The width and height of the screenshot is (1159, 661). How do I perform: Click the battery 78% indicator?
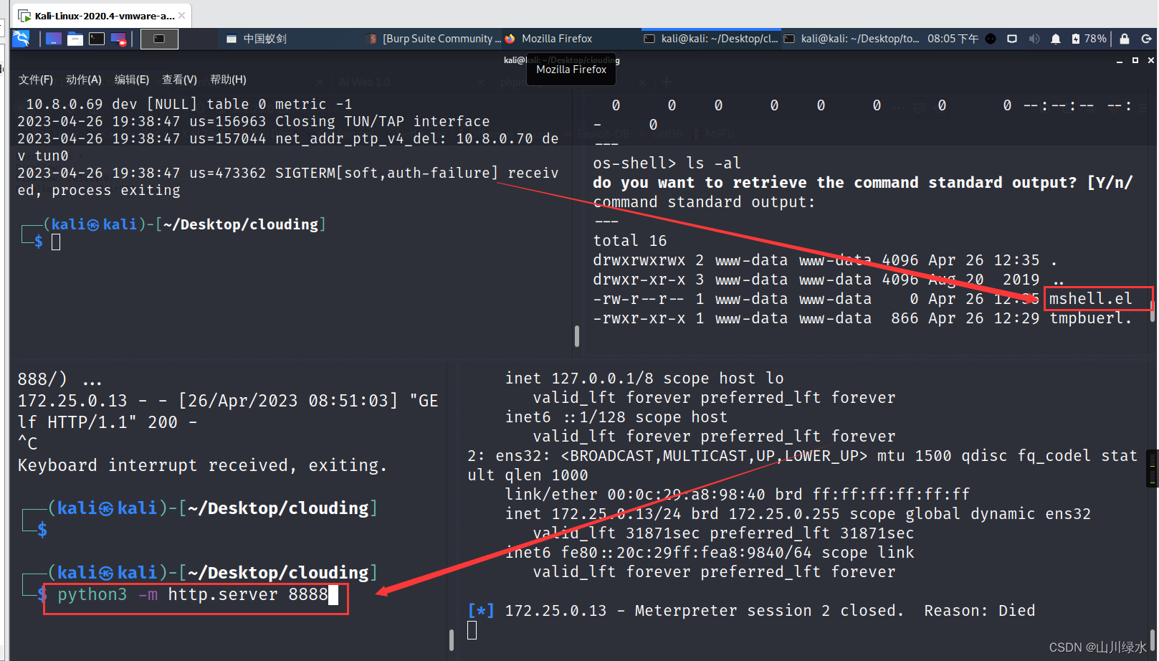[1089, 39]
